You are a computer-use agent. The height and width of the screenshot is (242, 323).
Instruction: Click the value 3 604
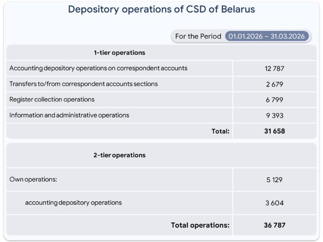[x=275, y=203]
